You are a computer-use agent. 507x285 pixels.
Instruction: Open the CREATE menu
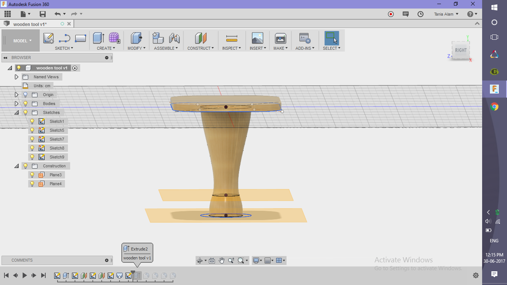pos(106,48)
